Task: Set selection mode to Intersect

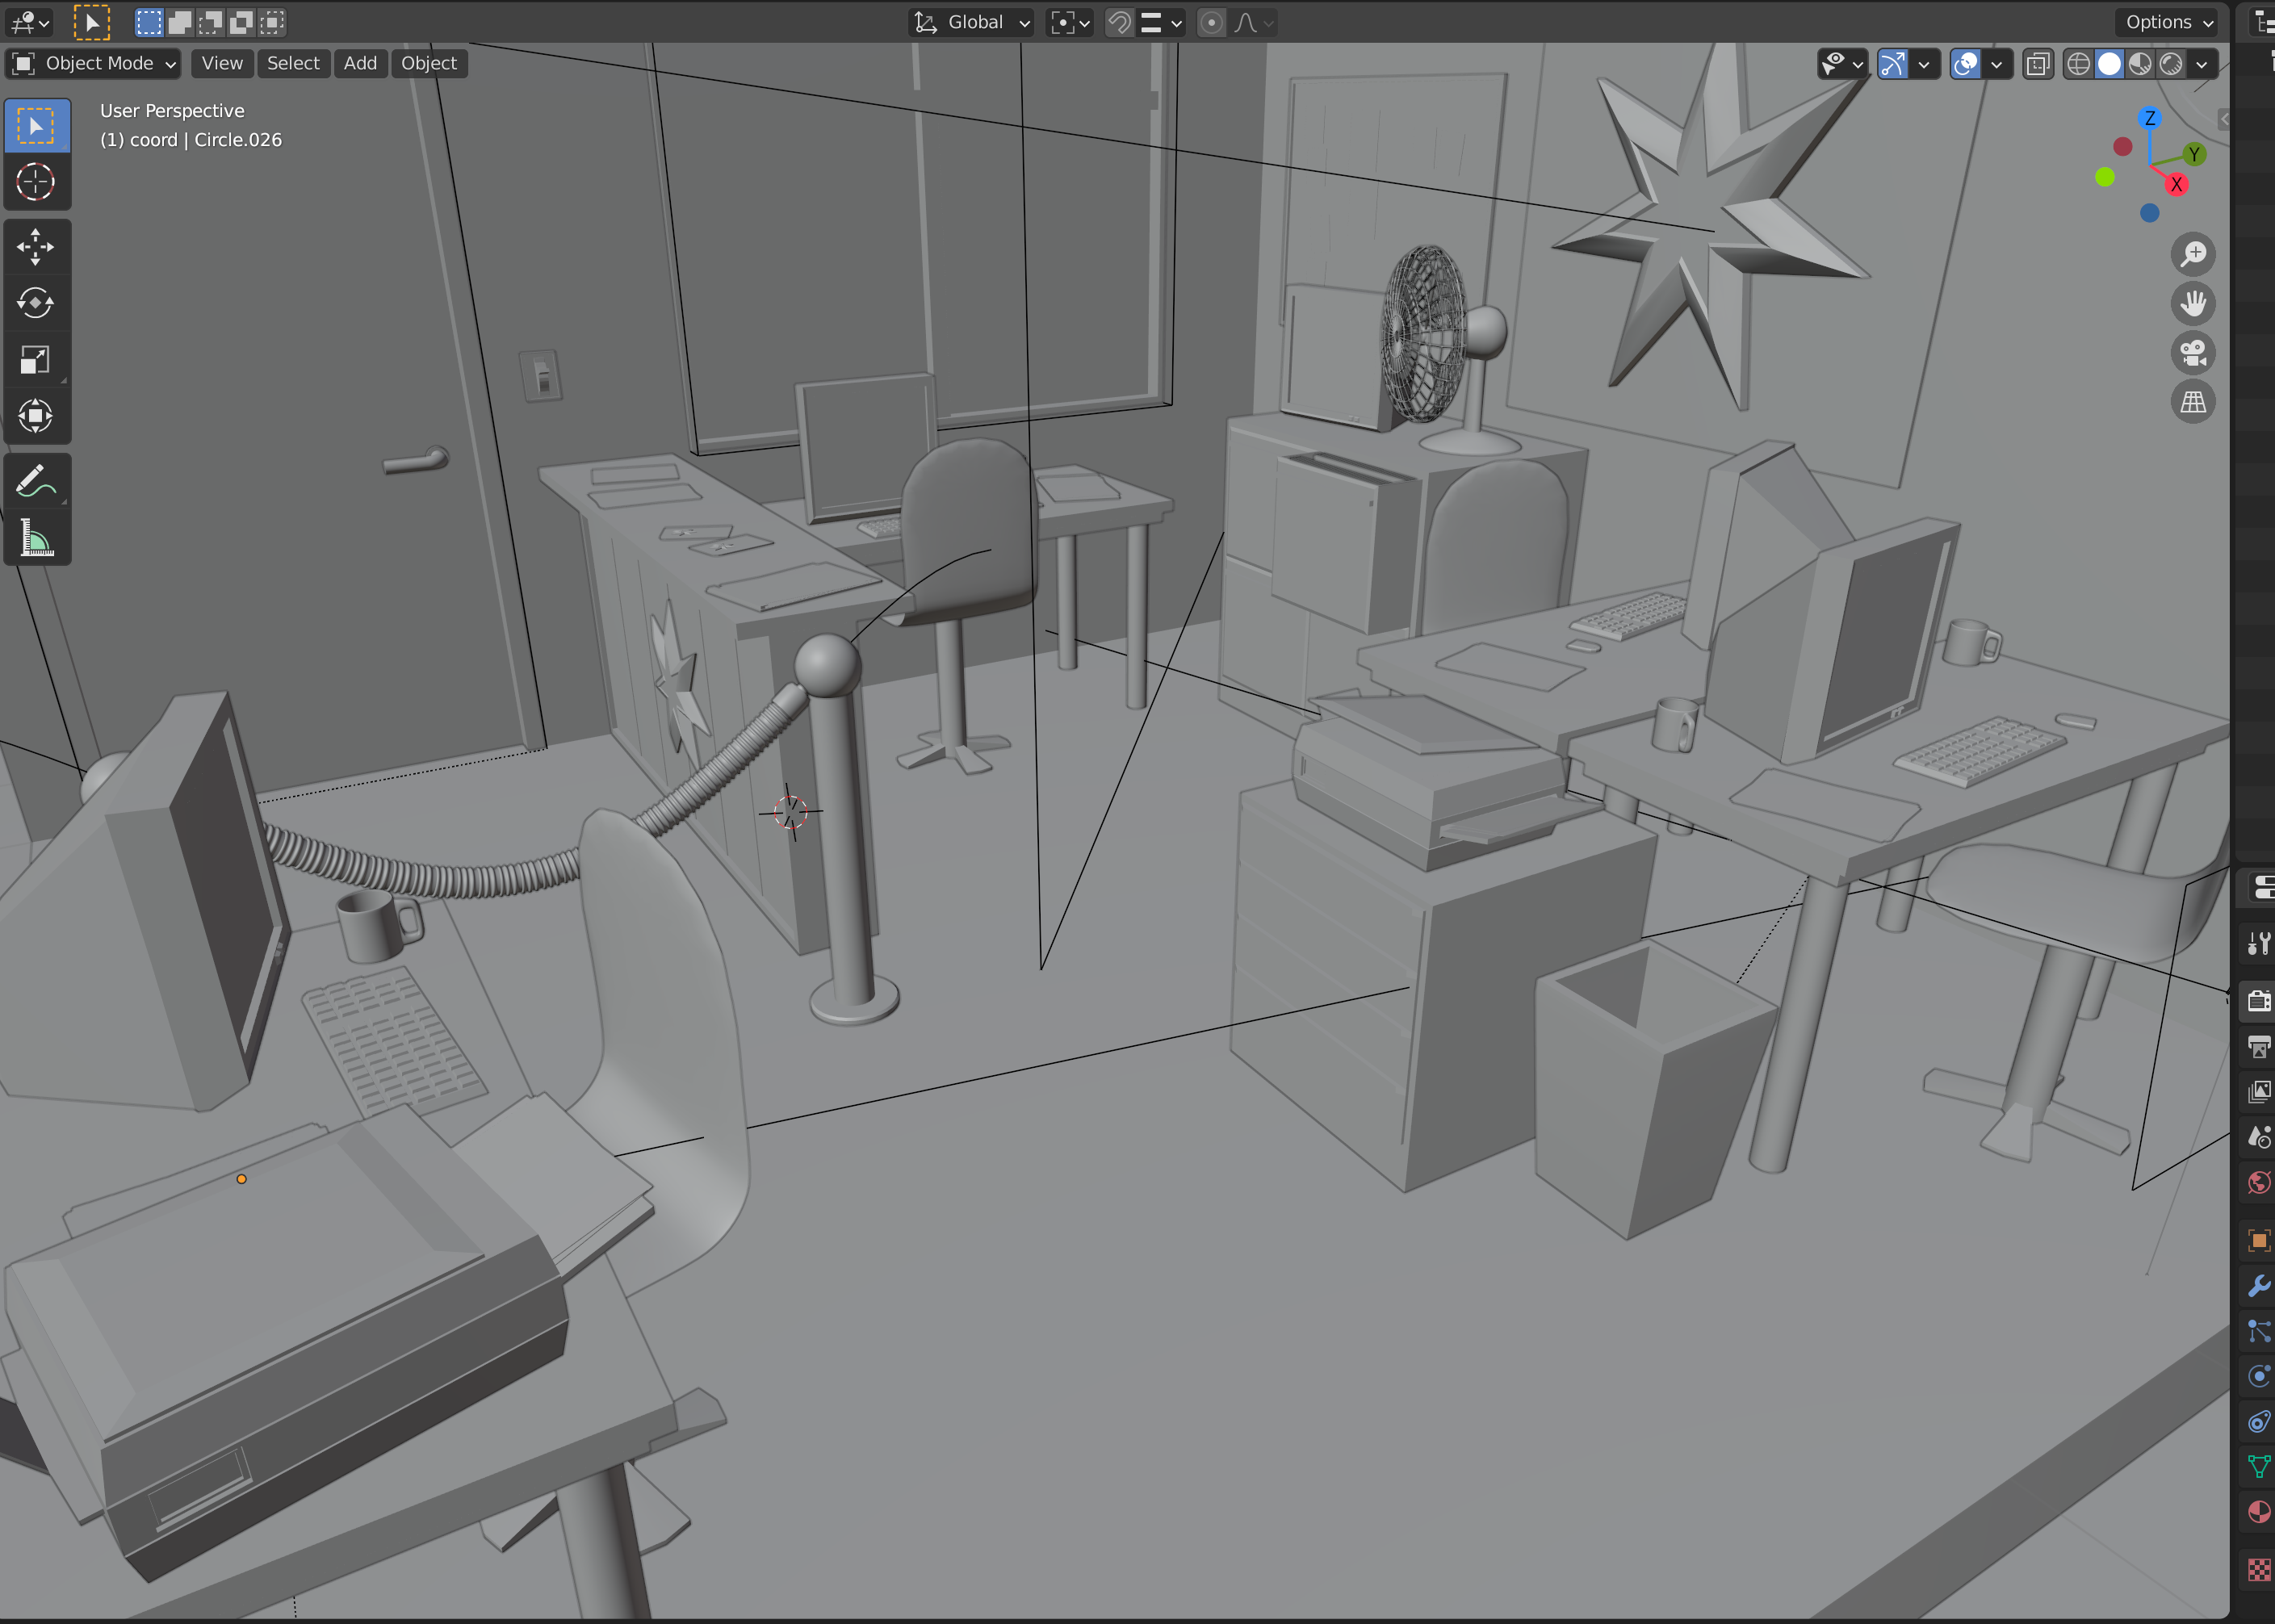Action: 272,22
